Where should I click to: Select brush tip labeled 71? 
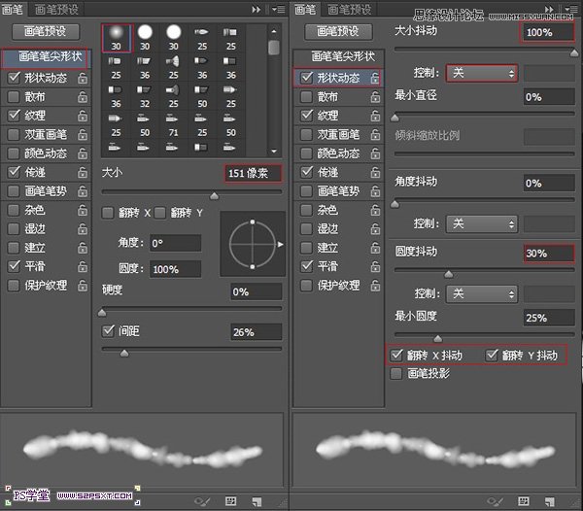tap(173, 125)
